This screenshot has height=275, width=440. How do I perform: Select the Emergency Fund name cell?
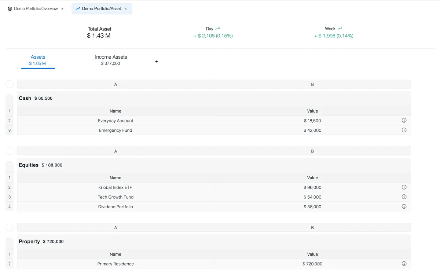point(115,130)
